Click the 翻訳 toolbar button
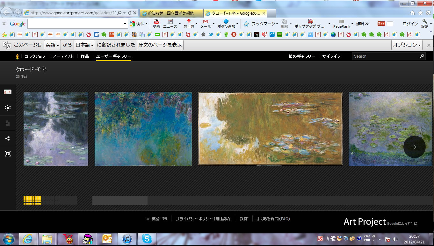 285,24
